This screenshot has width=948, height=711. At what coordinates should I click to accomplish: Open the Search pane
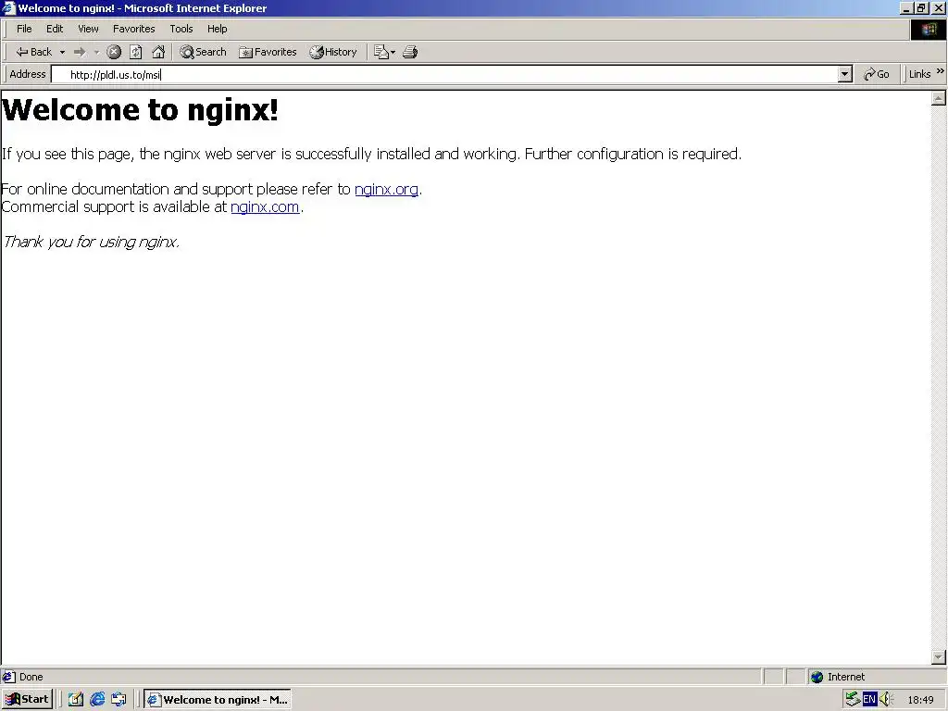[203, 52]
